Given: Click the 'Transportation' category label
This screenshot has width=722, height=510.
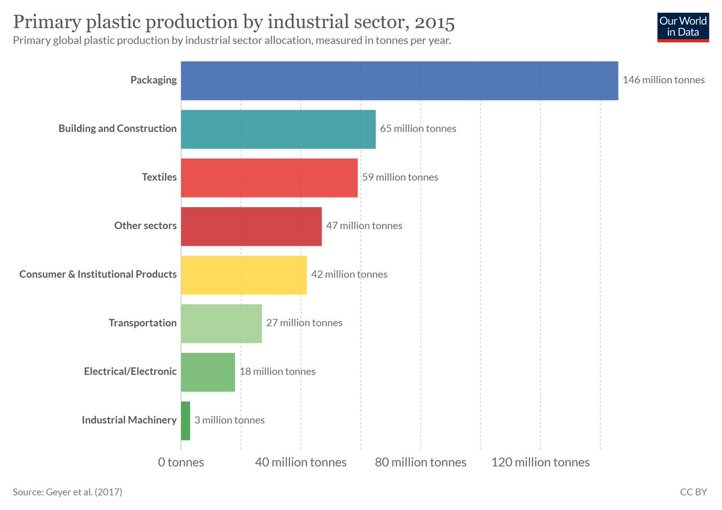Looking at the screenshot, I should [143, 323].
